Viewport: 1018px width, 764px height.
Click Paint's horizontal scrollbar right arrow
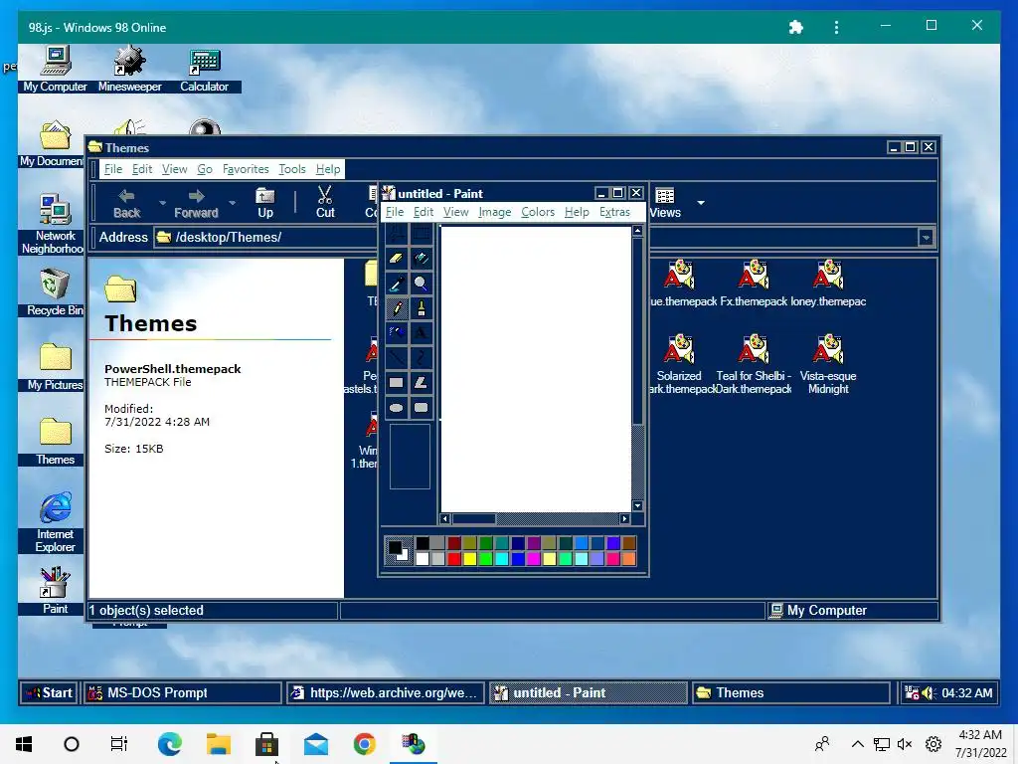click(x=624, y=518)
